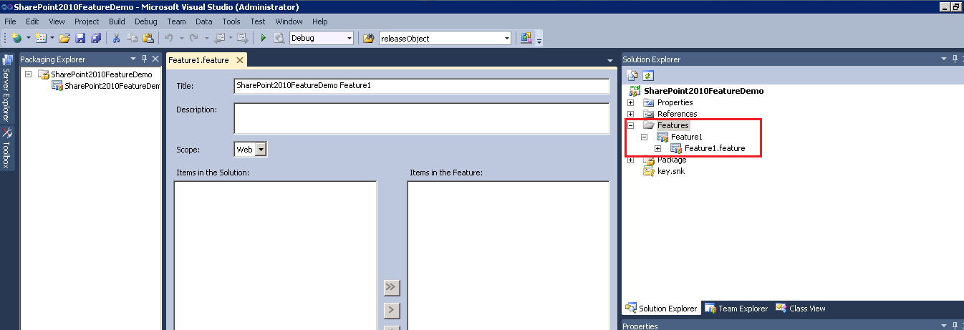This screenshot has width=964, height=330.
Task: Switch to the Class View tab
Action: (801, 309)
